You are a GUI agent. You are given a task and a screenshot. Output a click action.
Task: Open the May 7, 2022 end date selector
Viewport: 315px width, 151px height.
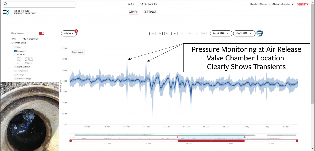244,33
